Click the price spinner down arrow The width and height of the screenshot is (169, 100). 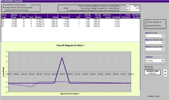pos(128,10)
